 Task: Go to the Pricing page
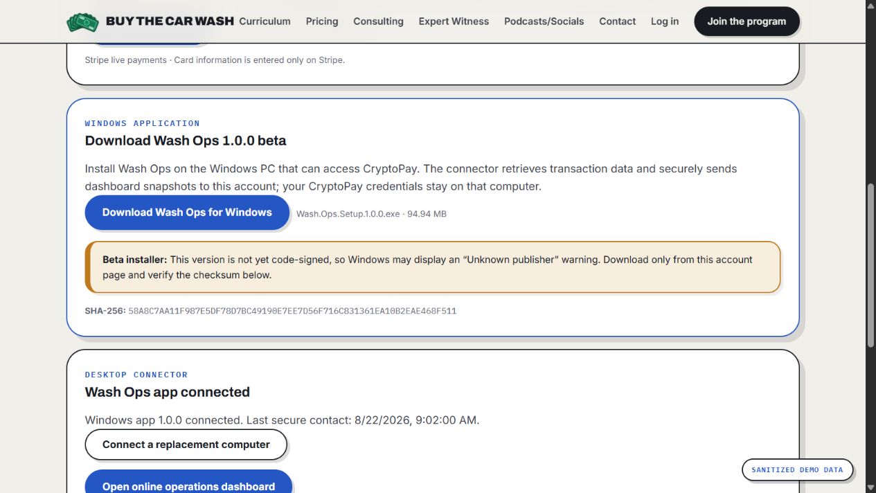[322, 21]
